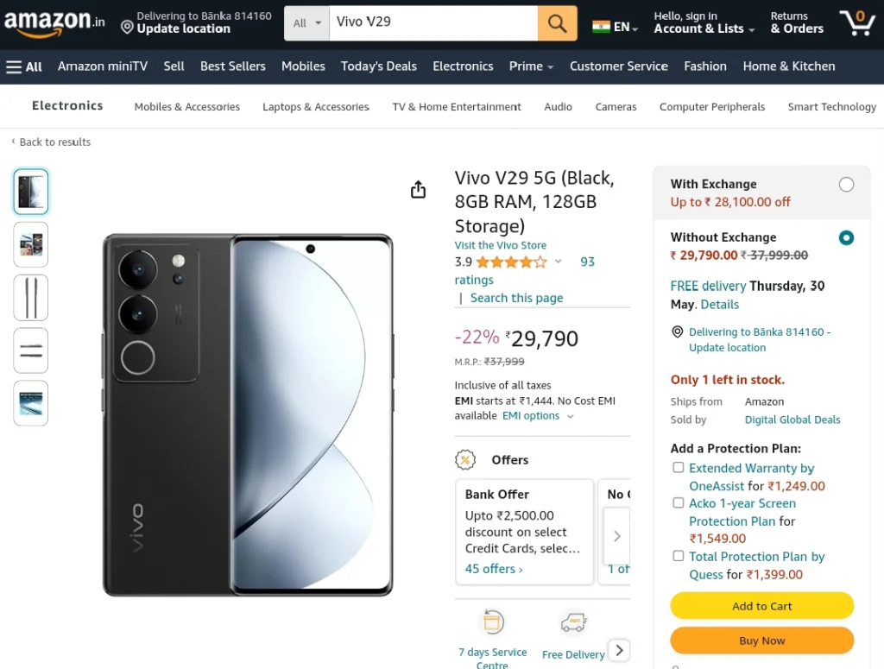Viewport: 884px width, 669px height.
Task: Go to Mobiles & Accessories category tab
Action: pos(187,106)
